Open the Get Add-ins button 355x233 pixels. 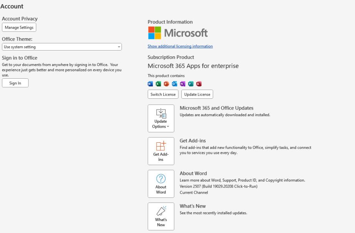[x=161, y=151]
